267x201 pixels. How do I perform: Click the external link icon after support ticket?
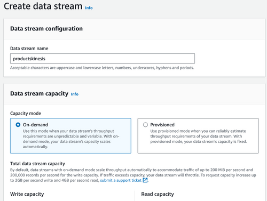(145, 180)
